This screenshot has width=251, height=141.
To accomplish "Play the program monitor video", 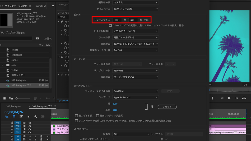I will (x=229, y=98).
